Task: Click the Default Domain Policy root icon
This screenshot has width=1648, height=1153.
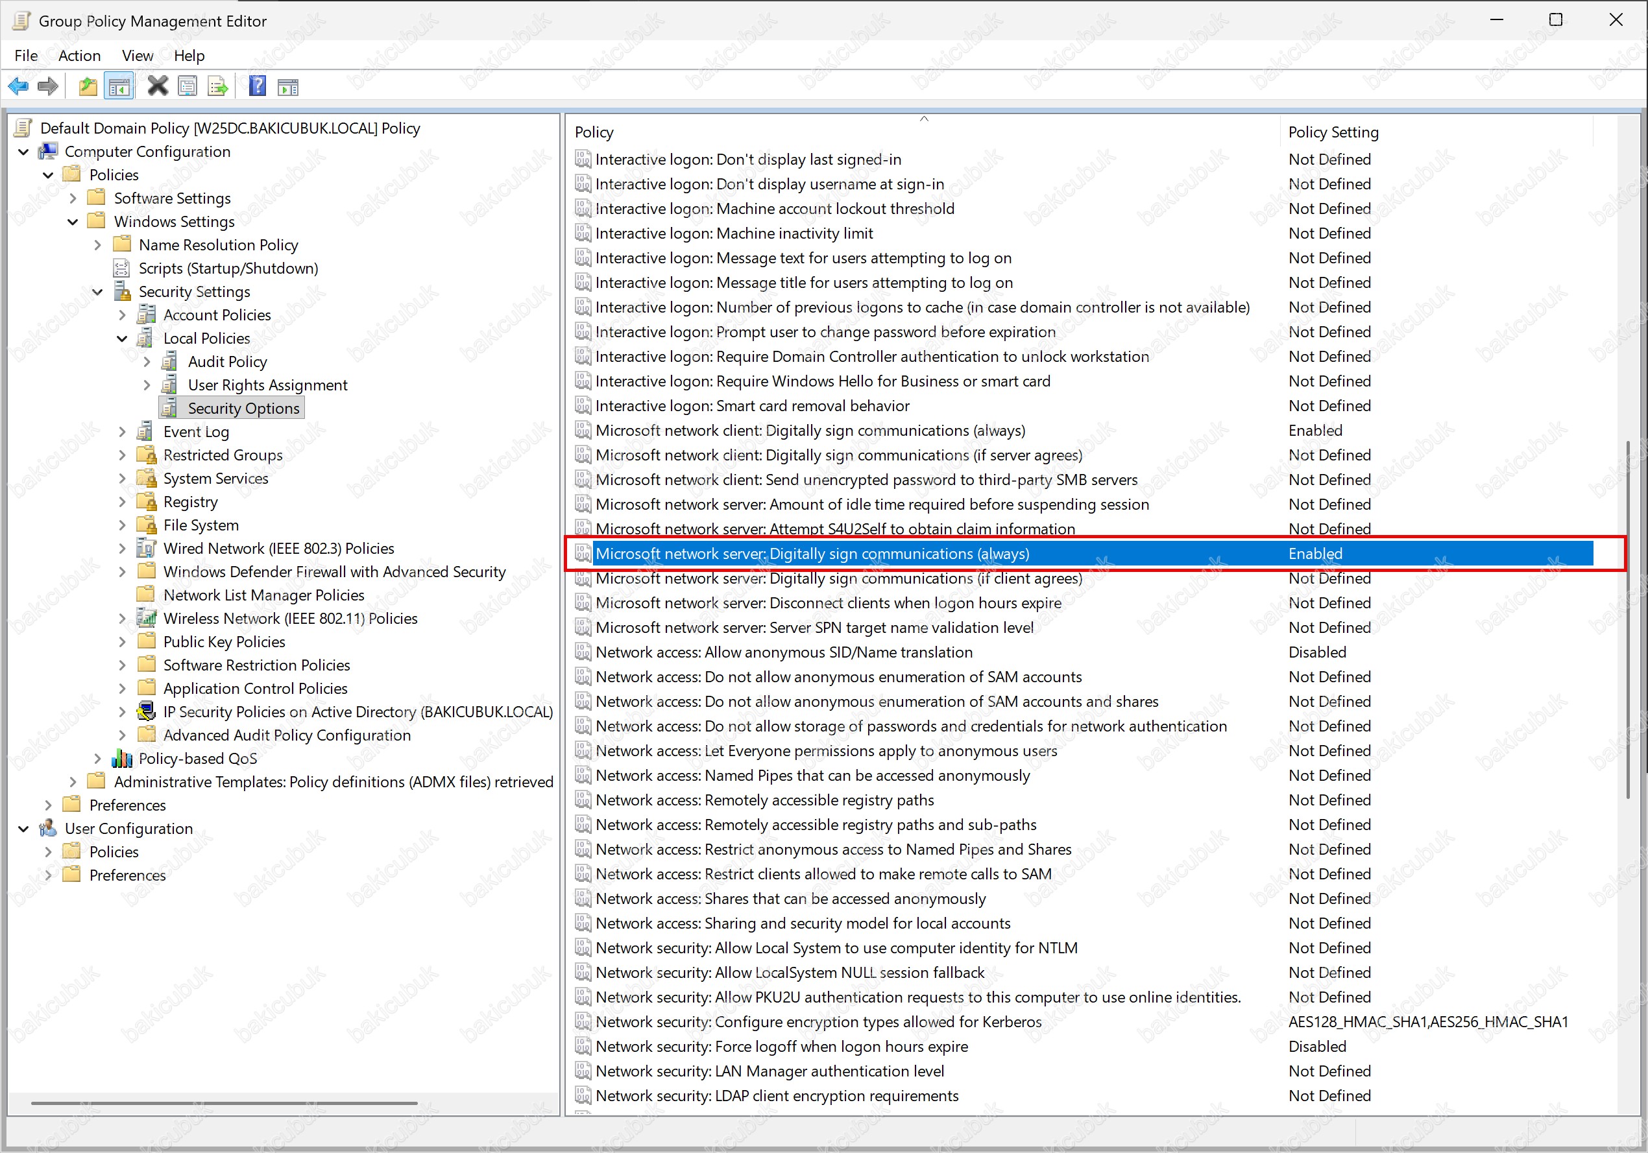Action: [x=23, y=128]
